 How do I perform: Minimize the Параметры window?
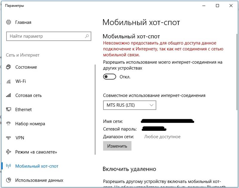click(203, 6)
